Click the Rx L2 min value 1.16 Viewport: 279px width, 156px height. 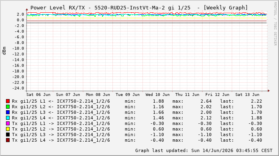point(159,107)
